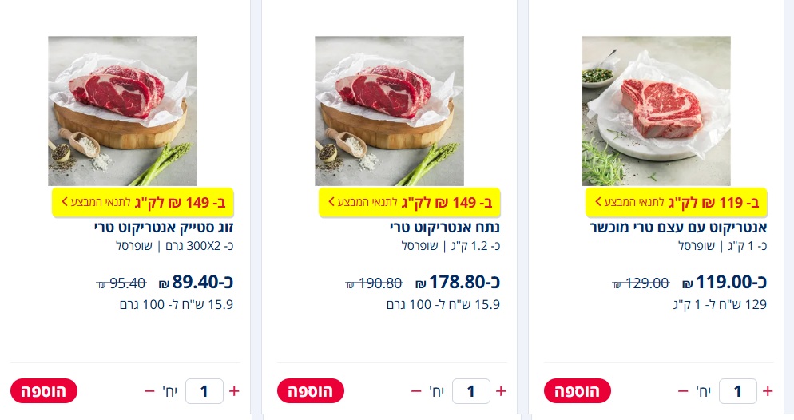Click quantity field of entrecote steak pair
The image size is (794, 420).
point(204,391)
